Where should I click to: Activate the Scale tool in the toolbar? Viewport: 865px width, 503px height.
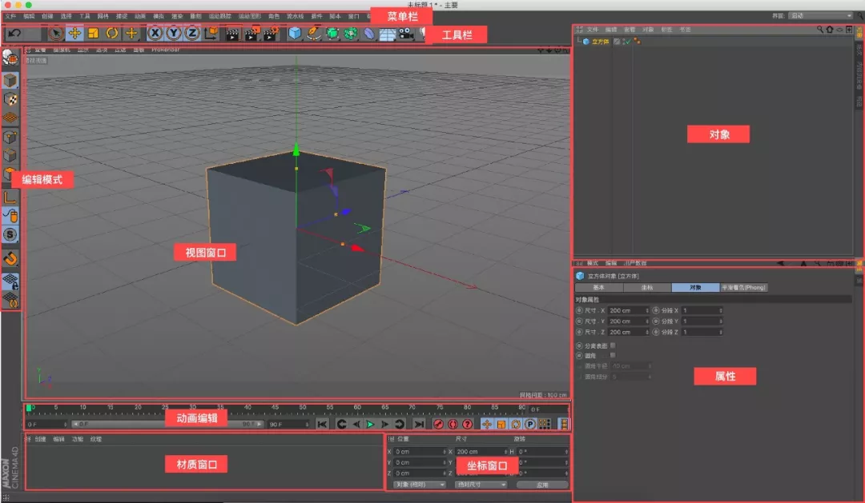(93, 34)
